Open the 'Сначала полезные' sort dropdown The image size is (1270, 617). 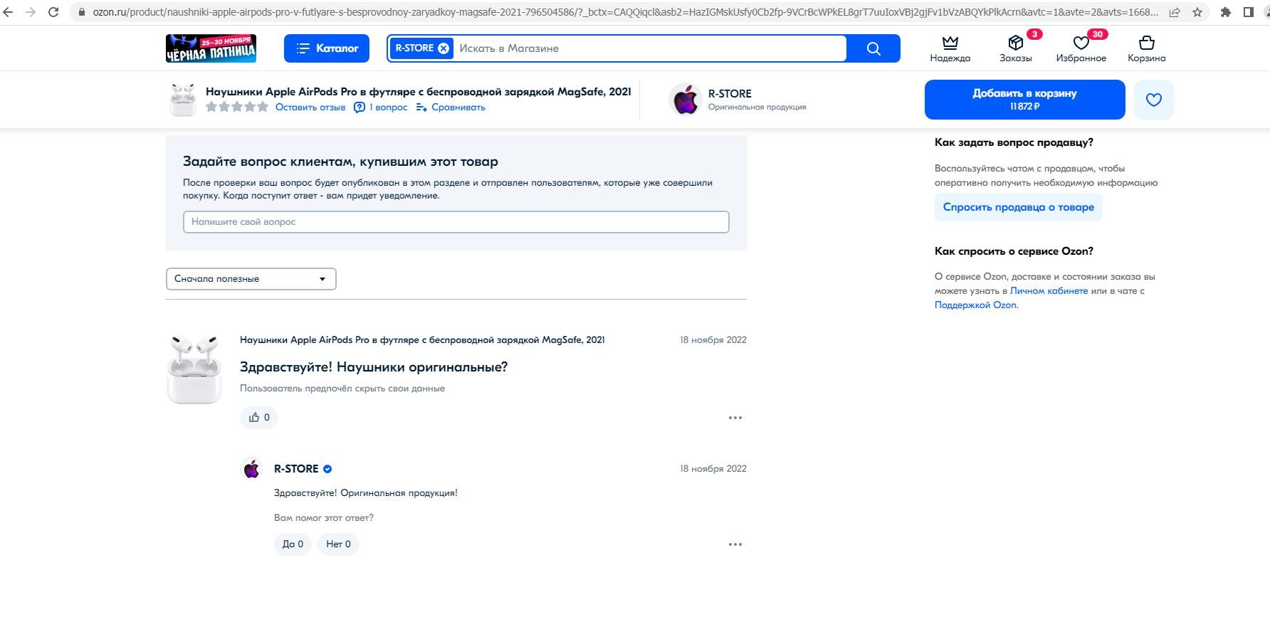coord(251,279)
